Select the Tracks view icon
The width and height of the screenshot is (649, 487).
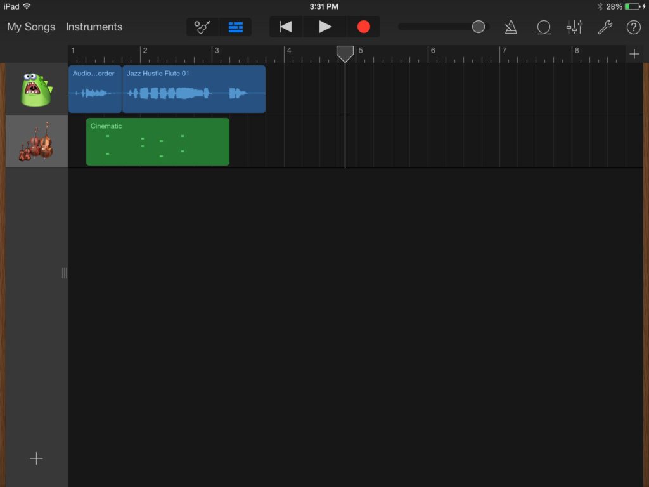pyautogui.click(x=236, y=27)
